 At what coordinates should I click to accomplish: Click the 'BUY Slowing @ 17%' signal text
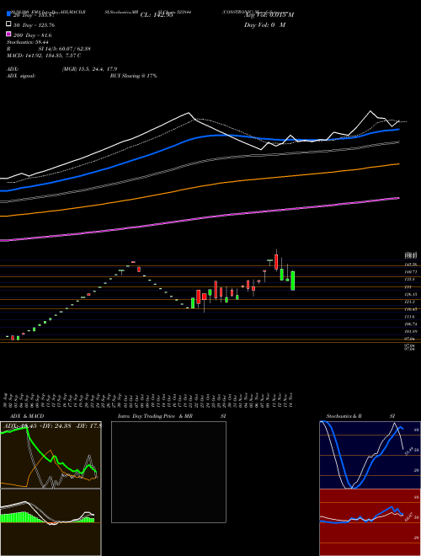point(133,76)
